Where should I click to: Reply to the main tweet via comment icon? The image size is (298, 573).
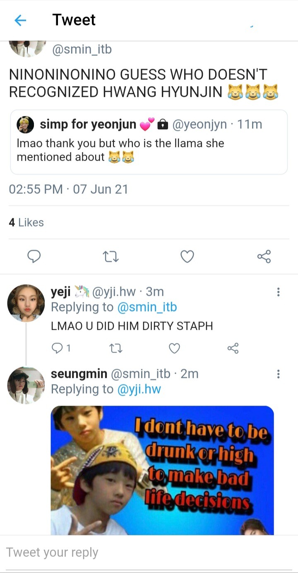(34, 257)
